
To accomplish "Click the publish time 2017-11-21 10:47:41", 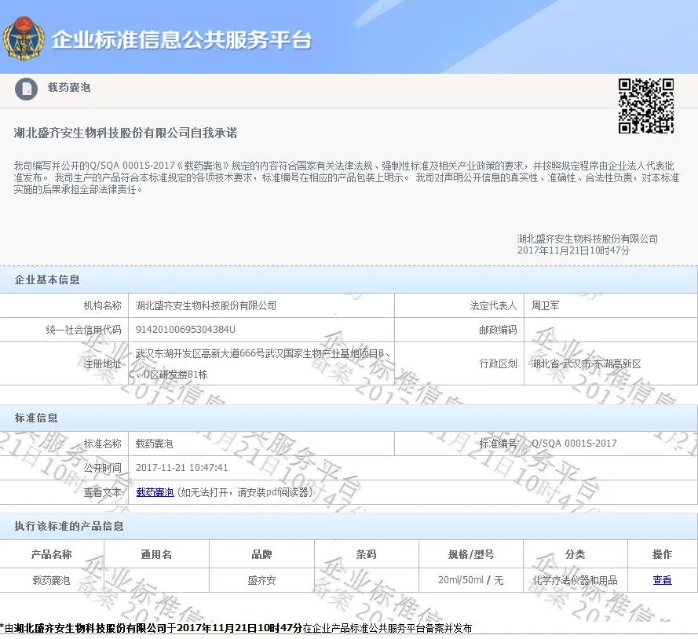I will pyautogui.click(x=182, y=468).
